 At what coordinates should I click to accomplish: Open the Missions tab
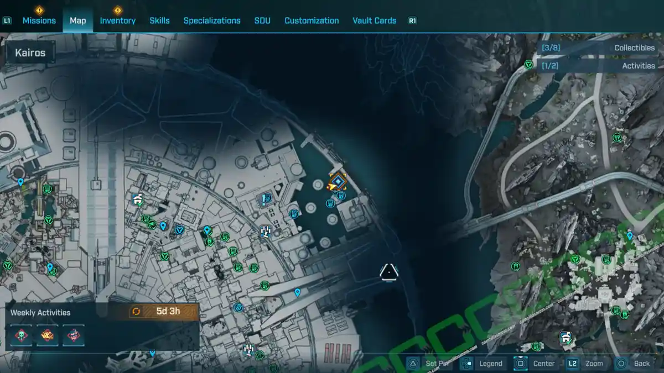tap(39, 20)
